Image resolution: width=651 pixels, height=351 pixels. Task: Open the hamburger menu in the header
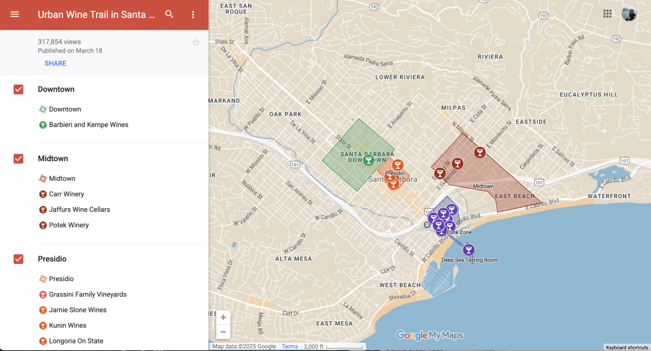tap(15, 14)
